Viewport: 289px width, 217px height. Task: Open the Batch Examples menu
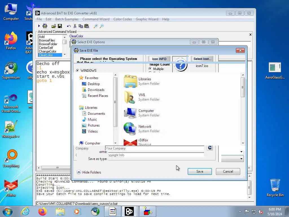pyautogui.click(x=67, y=19)
